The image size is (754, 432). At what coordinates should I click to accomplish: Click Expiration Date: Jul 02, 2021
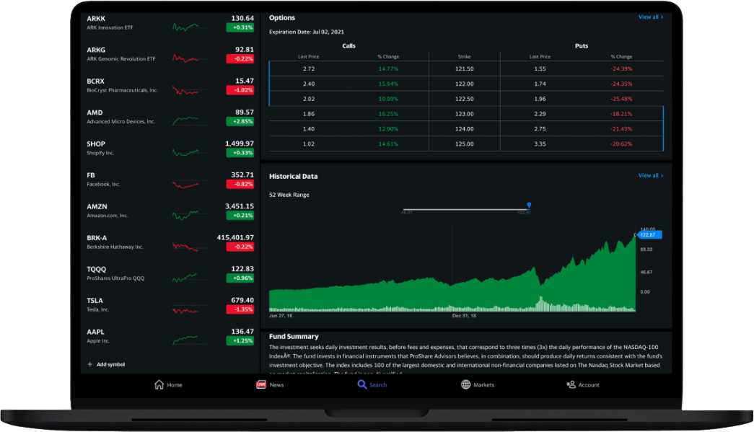pos(307,32)
